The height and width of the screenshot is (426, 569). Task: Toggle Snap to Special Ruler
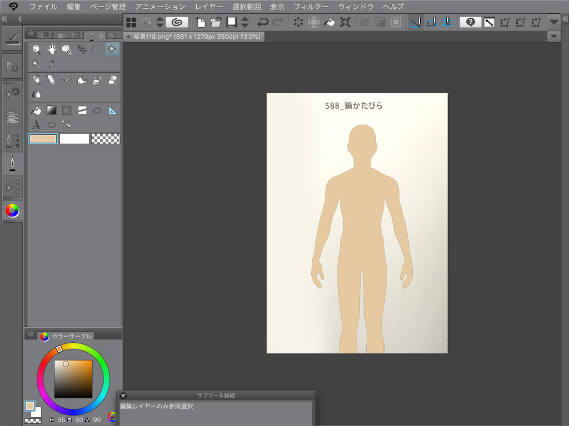tap(431, 22)
